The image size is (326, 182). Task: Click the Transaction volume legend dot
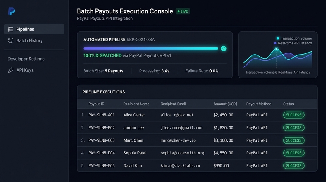278,38
